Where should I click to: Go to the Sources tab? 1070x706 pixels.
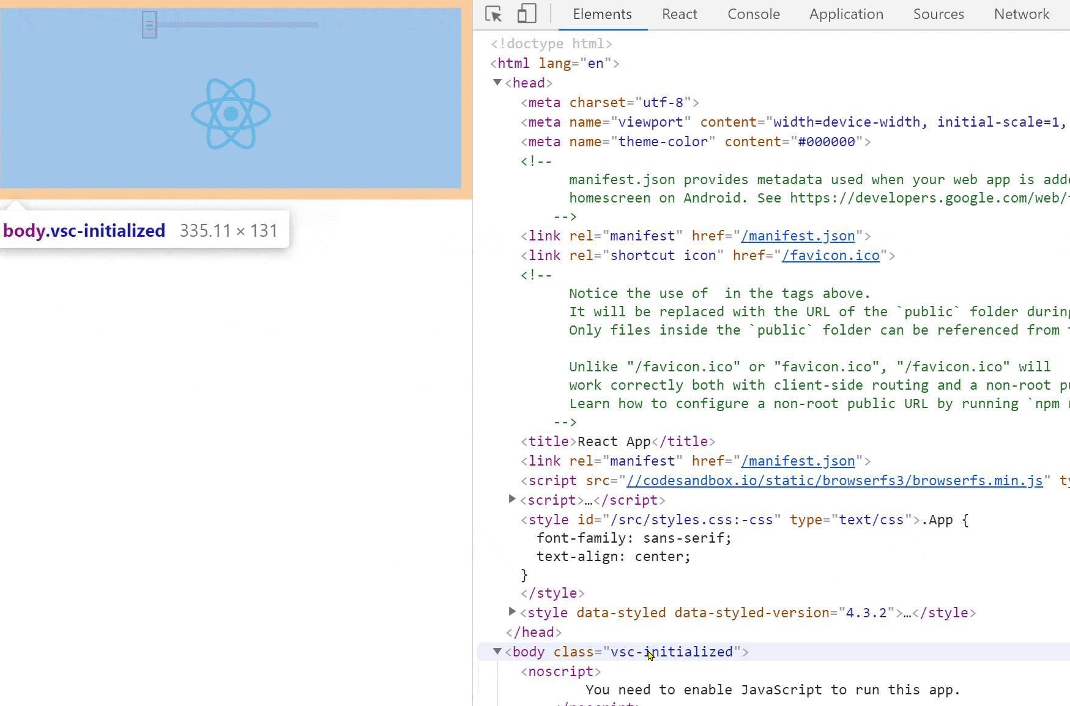tap(938, 14)
